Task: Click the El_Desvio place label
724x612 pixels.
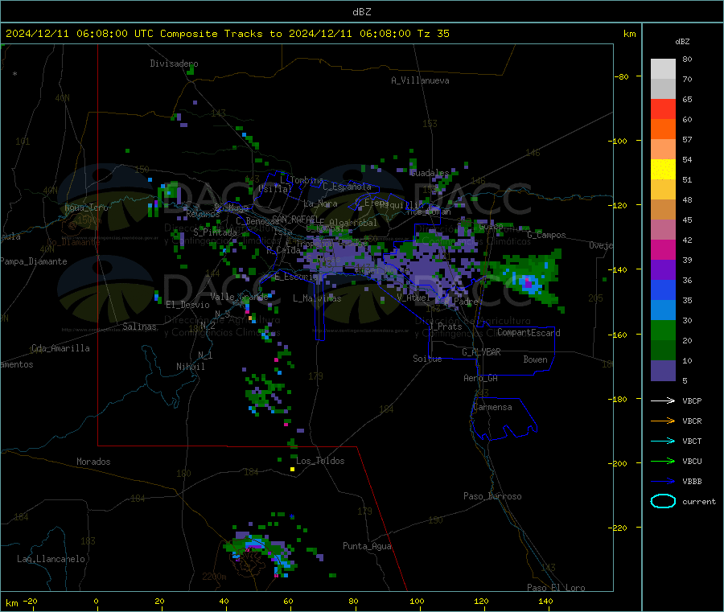Action: click(x=187, y=305)
